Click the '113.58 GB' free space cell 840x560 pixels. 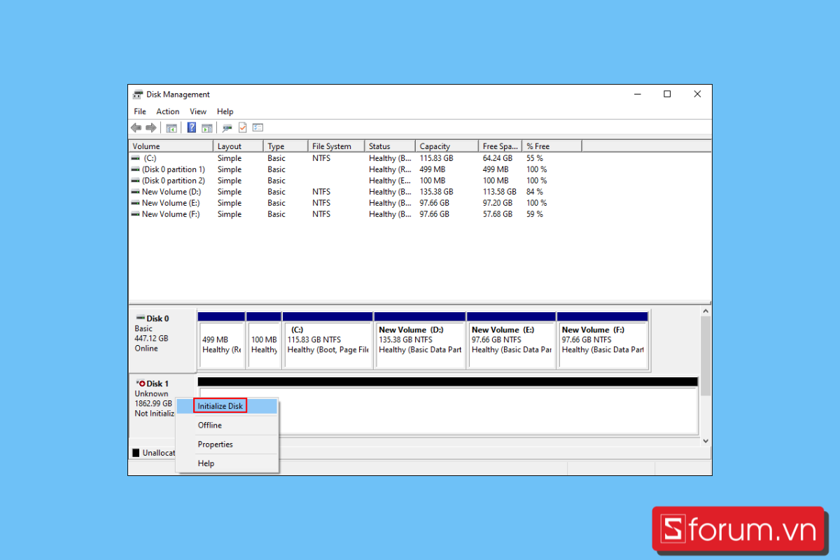500,192
